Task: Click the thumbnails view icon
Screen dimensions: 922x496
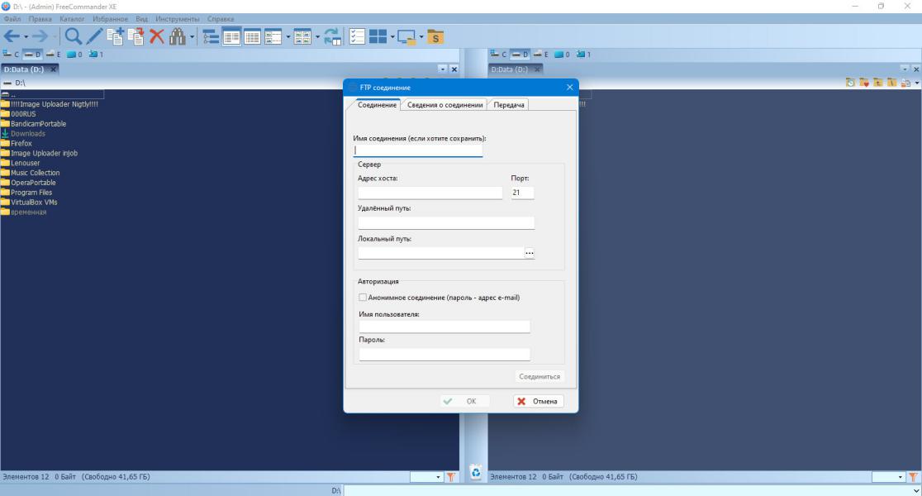Action: pos(302,37)
